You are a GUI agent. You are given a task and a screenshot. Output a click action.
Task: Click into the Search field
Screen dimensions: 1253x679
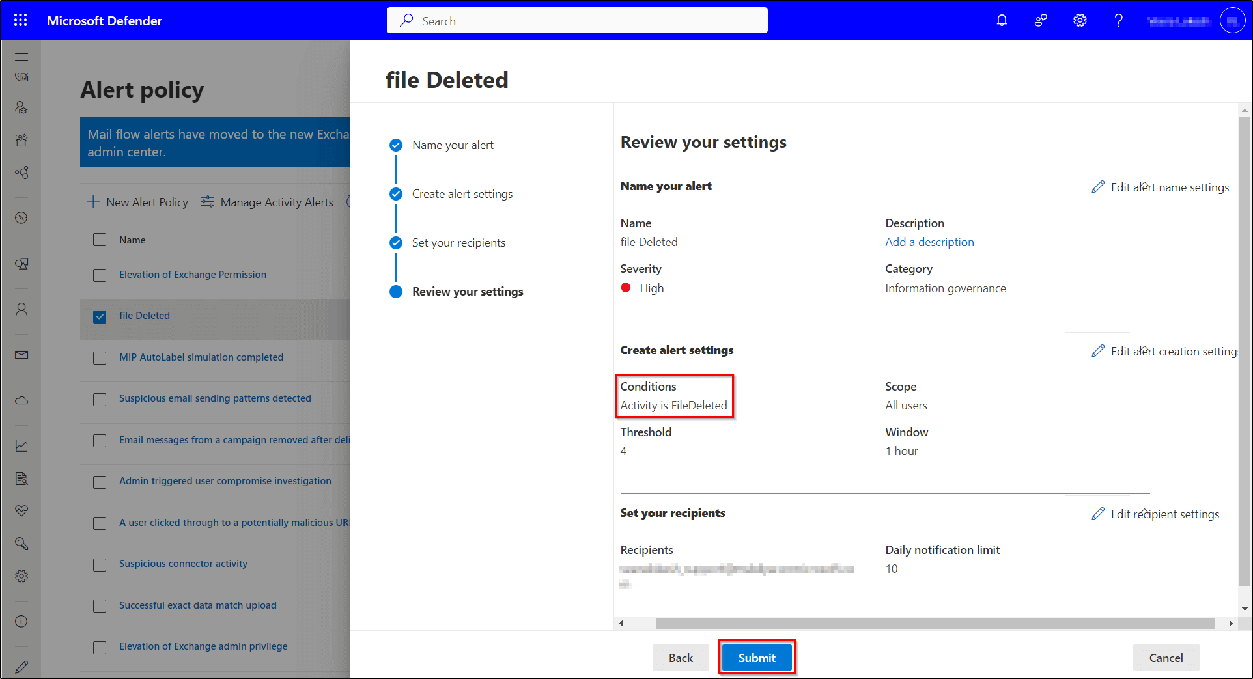[577, 21]
